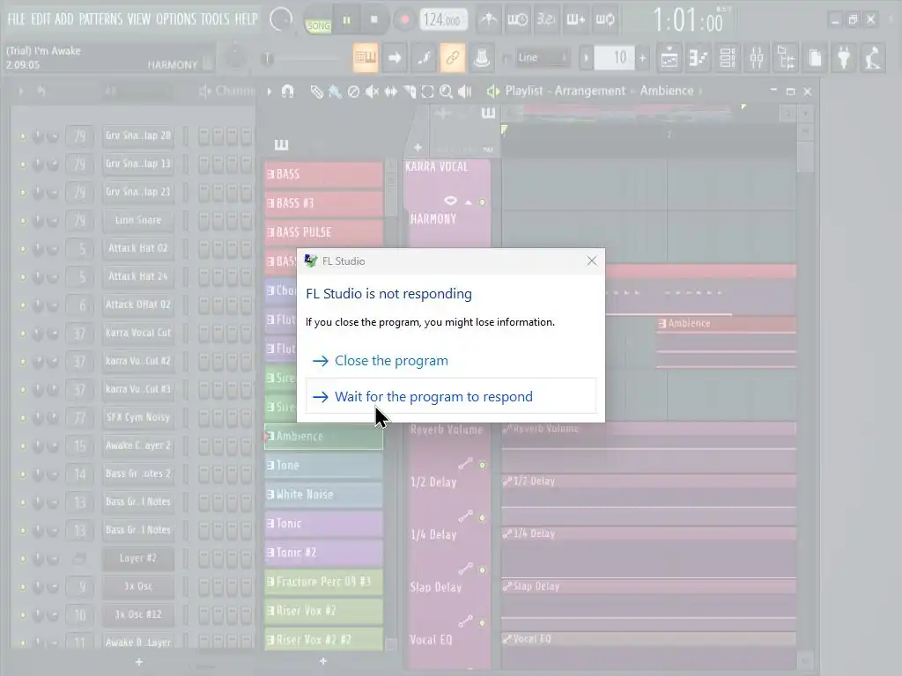This screenshot has width=902, height=676.
Task: Toggle the recording countdown icon
Action: pos(546,20)
